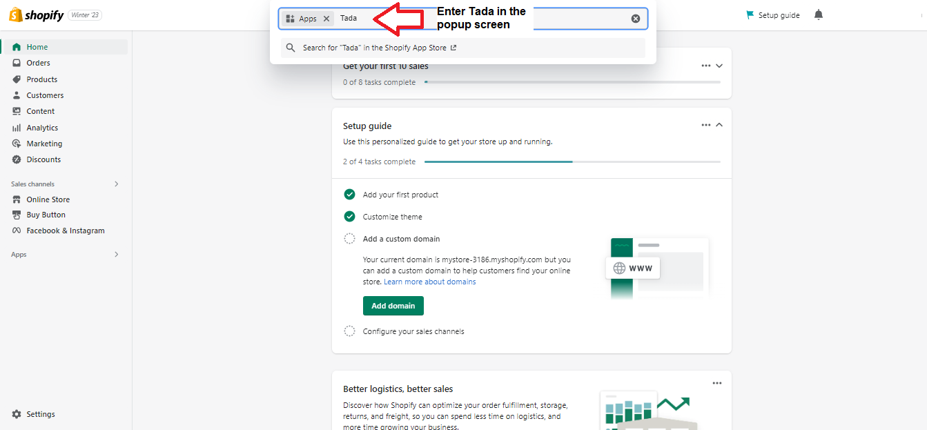Click the Apps grid icon in search chip
The image size is (927, 430).
pyautogui.click(x=291, y=19)
